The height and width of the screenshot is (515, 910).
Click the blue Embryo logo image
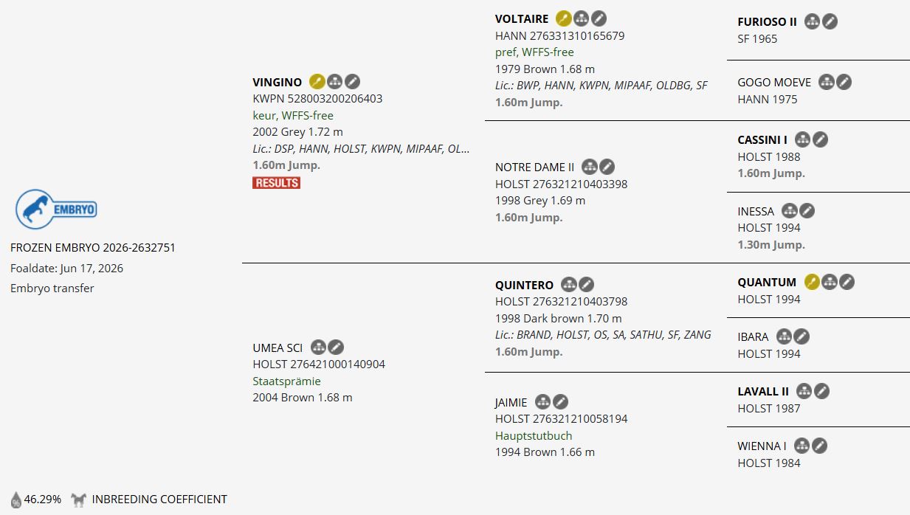56,209
